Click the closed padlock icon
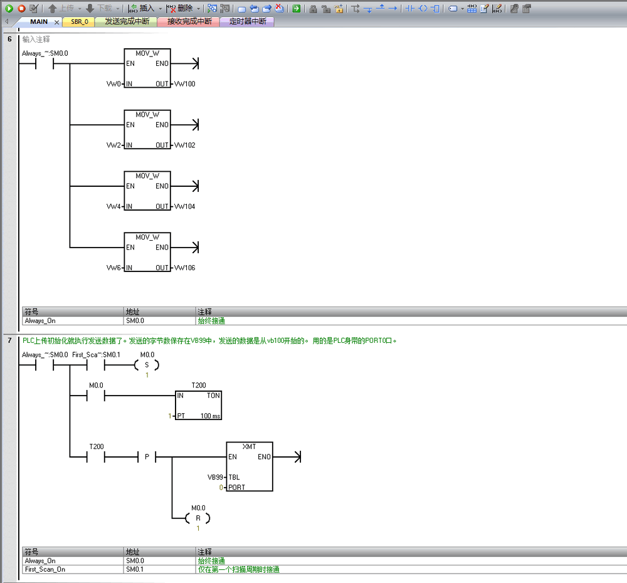 coord(313,9)
